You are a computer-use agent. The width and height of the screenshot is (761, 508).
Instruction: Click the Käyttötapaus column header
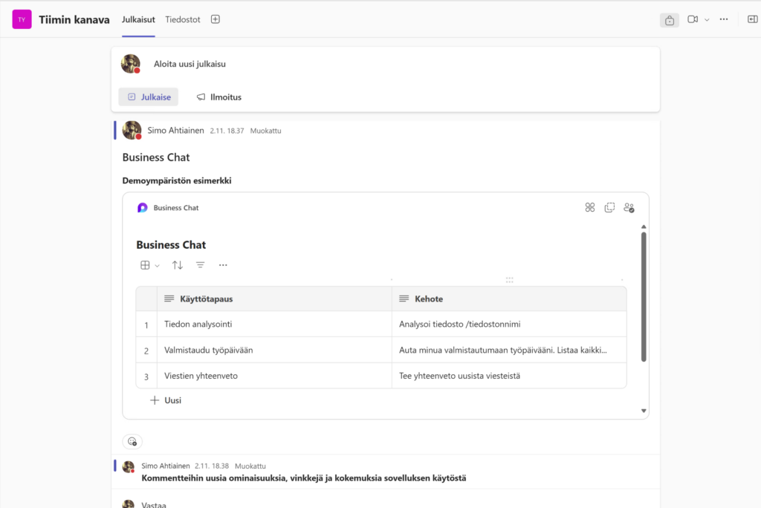tap(275, 299)
